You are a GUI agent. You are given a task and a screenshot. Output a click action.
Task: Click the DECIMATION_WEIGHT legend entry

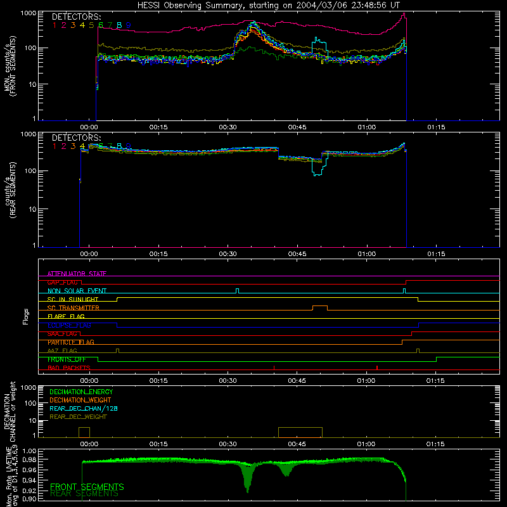tap(80, 400)
